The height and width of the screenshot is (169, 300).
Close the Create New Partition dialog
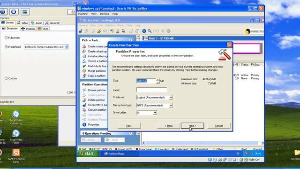[x=229, y=45]
